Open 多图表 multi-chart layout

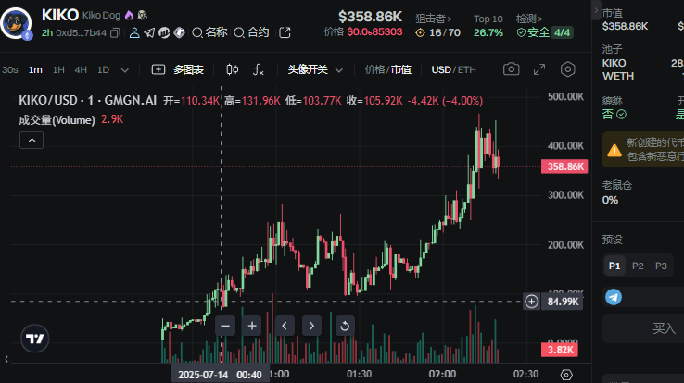tap(178, 69)
